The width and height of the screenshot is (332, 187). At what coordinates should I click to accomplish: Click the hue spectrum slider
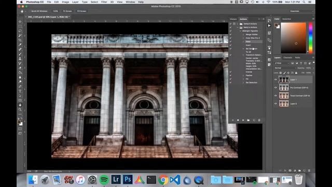(x=311, y=38)
